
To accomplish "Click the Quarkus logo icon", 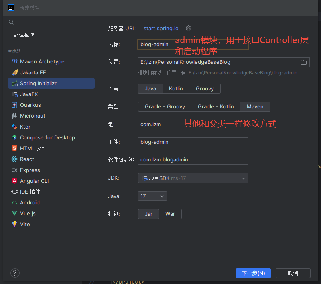I will (x=14, y=105).
